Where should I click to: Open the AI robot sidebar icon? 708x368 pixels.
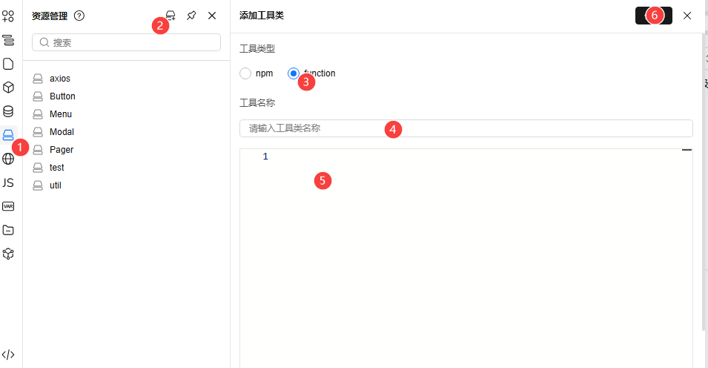click(x=8, y=254)
